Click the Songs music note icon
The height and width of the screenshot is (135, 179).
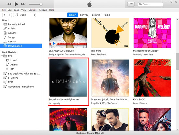pyautogui.click(x=5, y=37)
